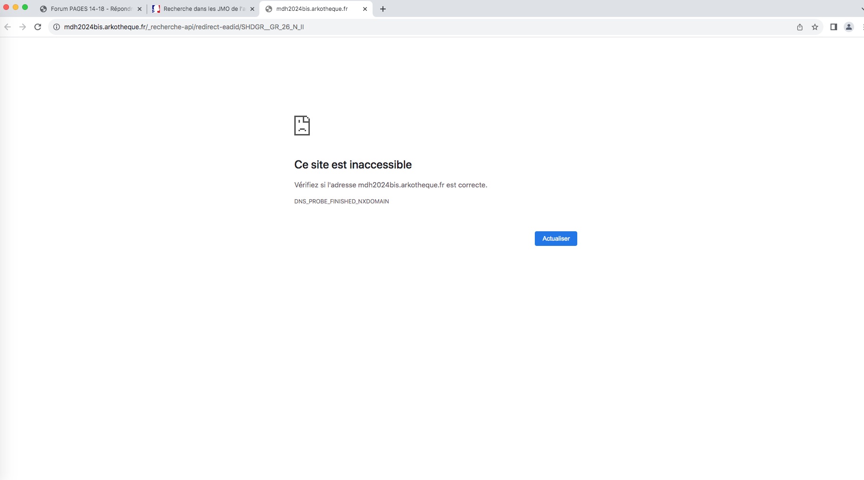Bookmark this page with the star icon

tap(814, 27)
